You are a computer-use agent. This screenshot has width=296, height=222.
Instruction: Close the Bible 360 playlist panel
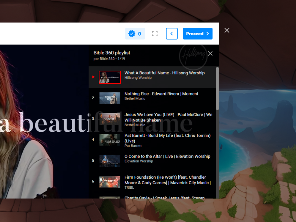(x=210, y=53)
